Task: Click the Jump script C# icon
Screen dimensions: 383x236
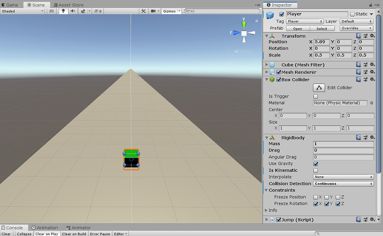Action: pos(272,220)
